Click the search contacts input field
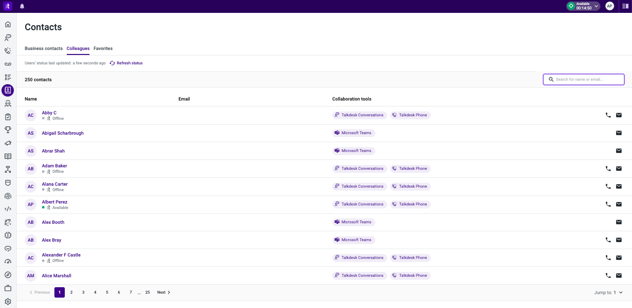The width and height of the screenshot is (632, 308). point(584,79)
